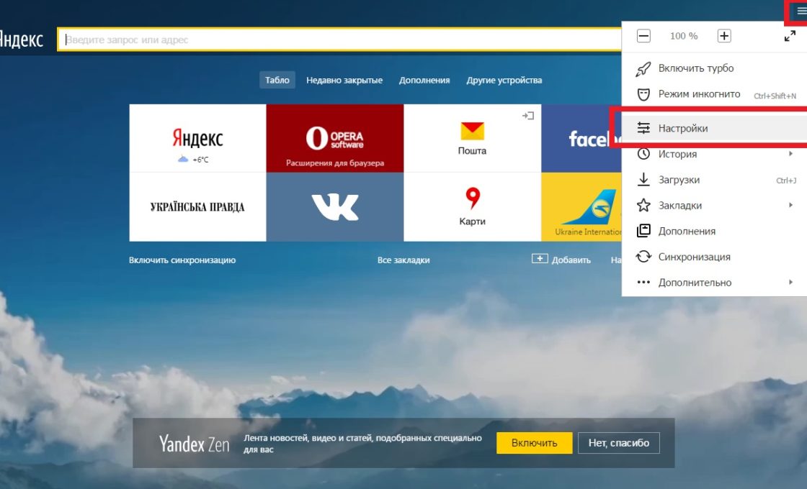Open the Ukraine International tile
807x489 pixels.
point(581,207)
